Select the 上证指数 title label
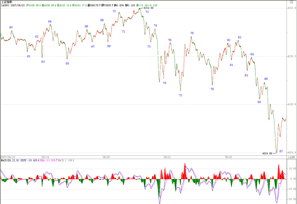Viewport: 297px width, 204px height. tap(7, 2)
